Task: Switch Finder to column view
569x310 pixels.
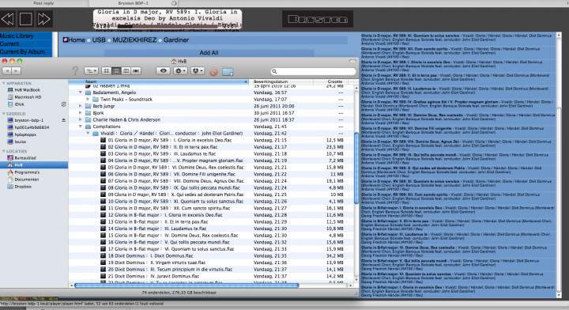Action: (126, 71)
